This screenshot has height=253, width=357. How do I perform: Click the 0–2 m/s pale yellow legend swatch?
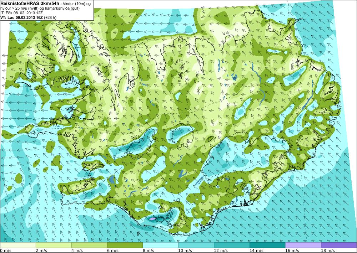coord(18,245)
